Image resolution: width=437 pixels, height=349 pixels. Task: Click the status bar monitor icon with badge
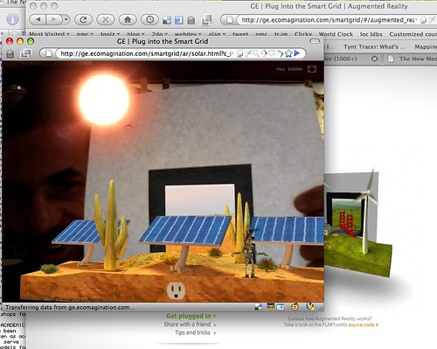[x=270, y=307]
